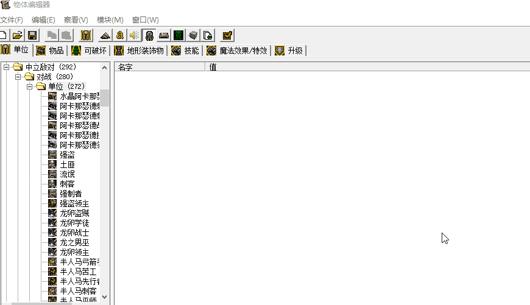
Task: Click the New map toolbar icon
Action: coord(4,35)
